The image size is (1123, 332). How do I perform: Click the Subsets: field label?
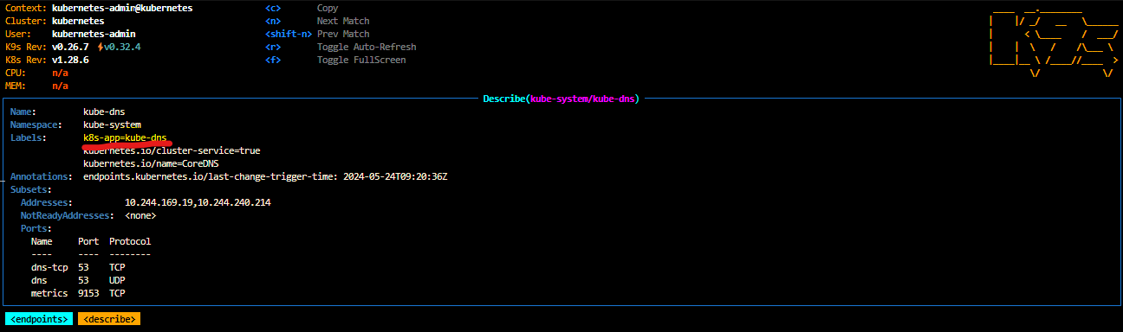click(x=31, y=189)
